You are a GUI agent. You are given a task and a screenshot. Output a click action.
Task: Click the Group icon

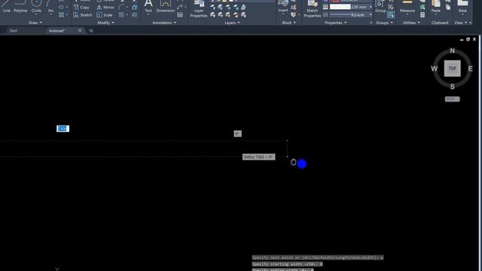click(x=380, y=6)
